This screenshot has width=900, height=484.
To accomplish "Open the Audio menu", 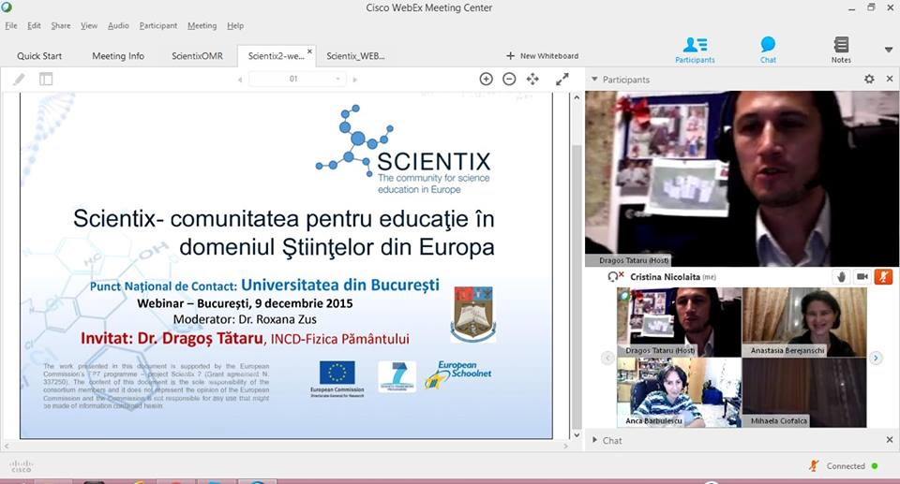I will pos(118,26).
